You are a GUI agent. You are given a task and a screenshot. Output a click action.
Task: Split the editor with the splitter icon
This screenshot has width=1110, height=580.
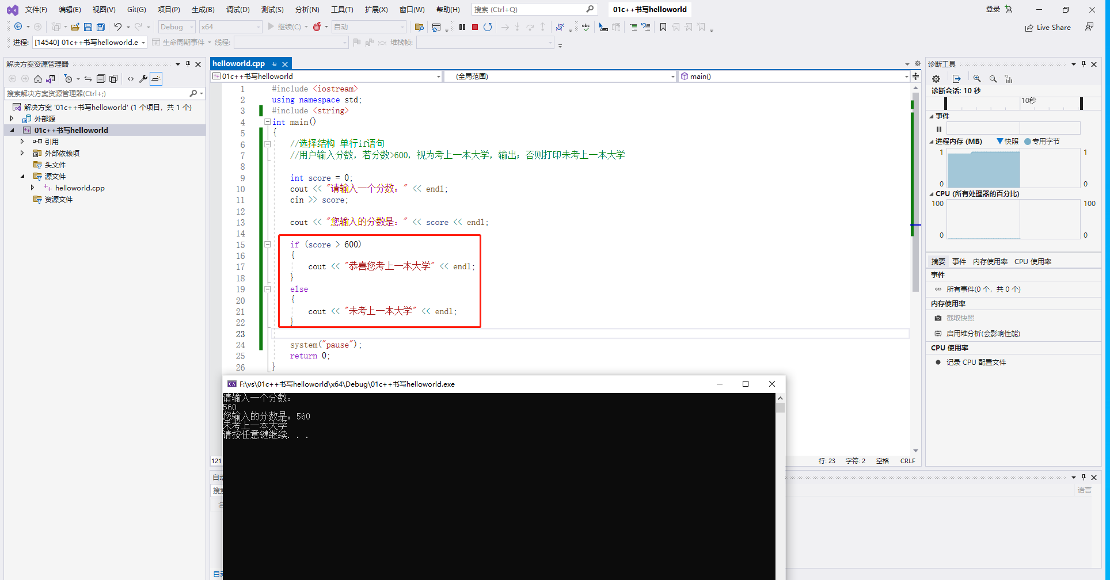[915, 76]
